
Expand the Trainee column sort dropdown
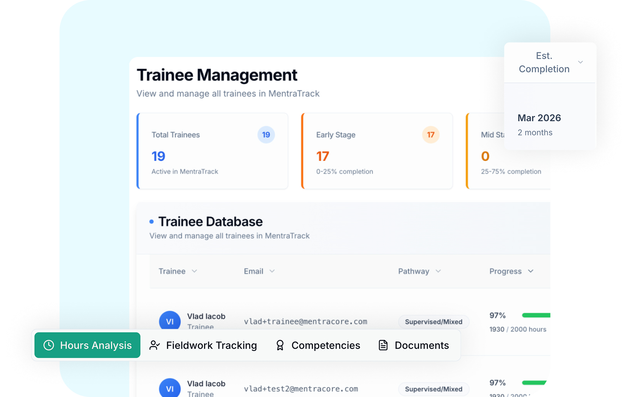195,271
